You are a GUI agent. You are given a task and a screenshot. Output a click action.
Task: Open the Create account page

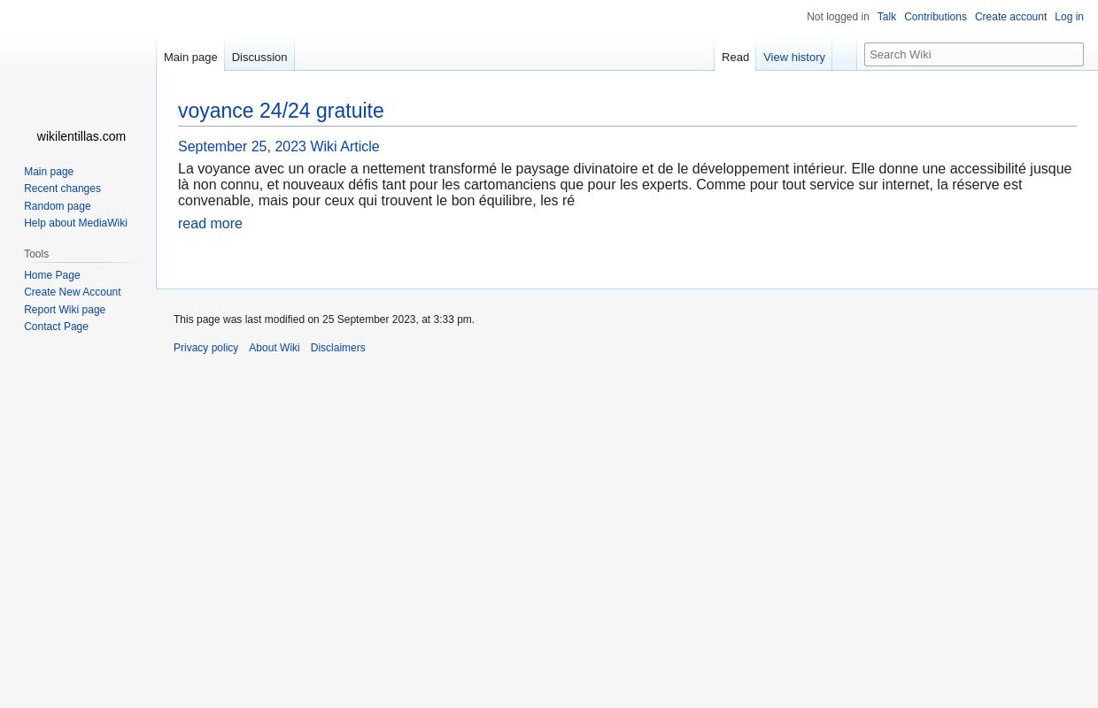[1010, 17]
